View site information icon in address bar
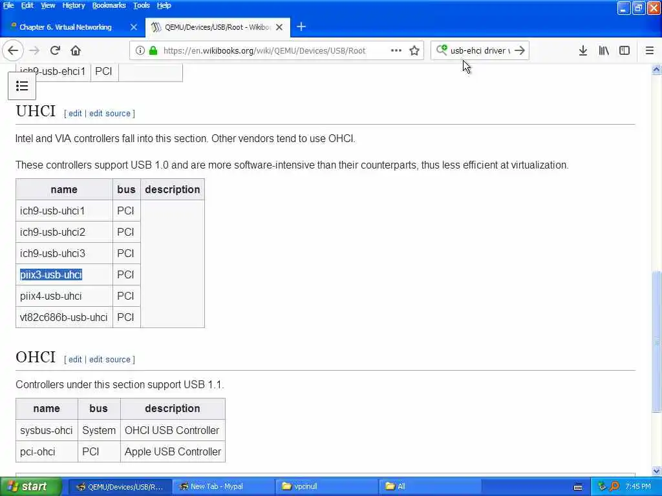 (x=140, y=50)
